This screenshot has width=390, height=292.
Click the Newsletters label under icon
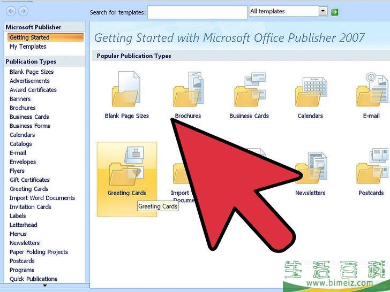[310, 193]
